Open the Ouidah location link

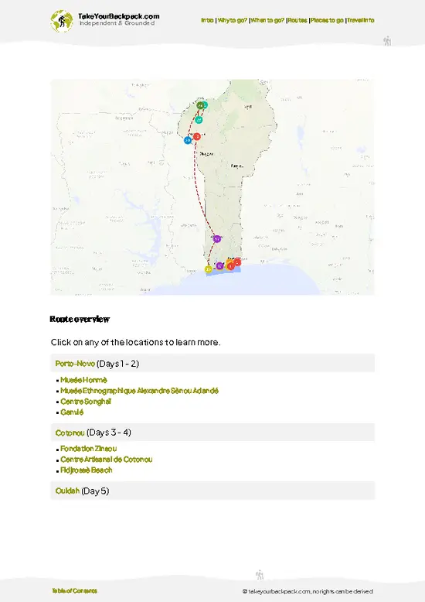tap(67, 491)
